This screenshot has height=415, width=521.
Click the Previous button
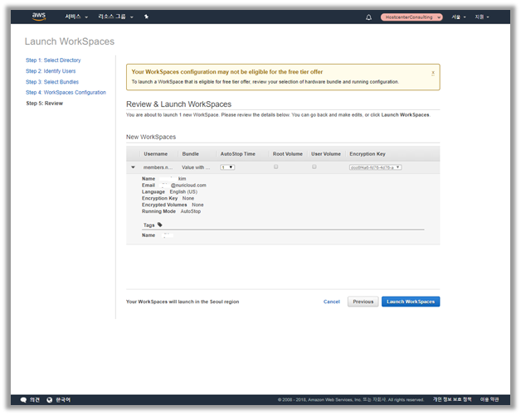(363, 302)
